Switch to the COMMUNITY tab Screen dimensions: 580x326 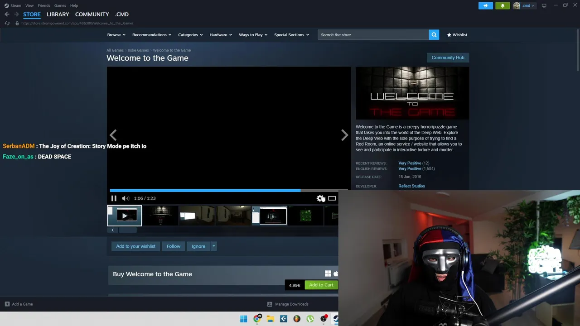[92, 14]
